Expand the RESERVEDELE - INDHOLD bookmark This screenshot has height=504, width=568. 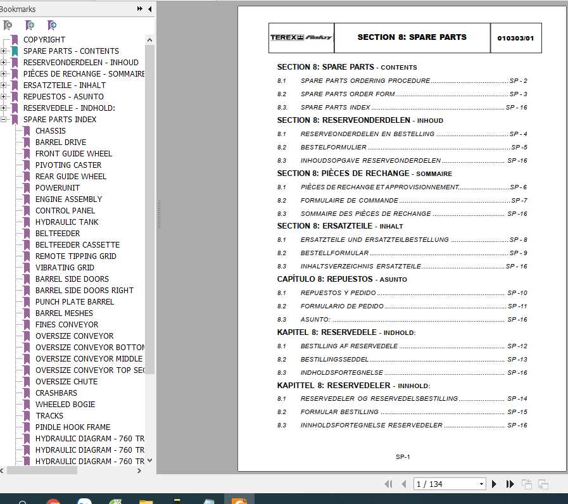3,108
